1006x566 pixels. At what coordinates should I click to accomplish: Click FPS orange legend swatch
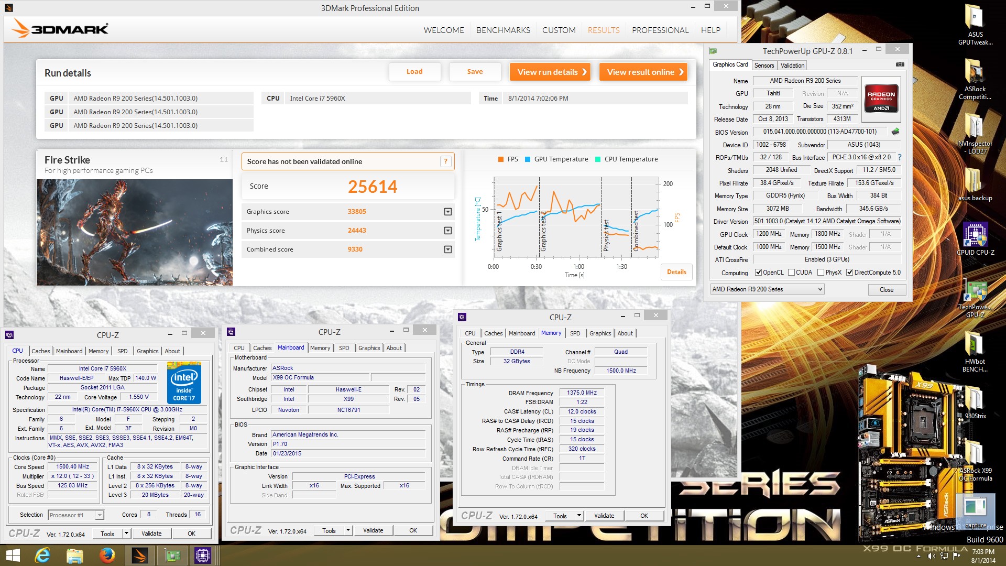point(500,159)
